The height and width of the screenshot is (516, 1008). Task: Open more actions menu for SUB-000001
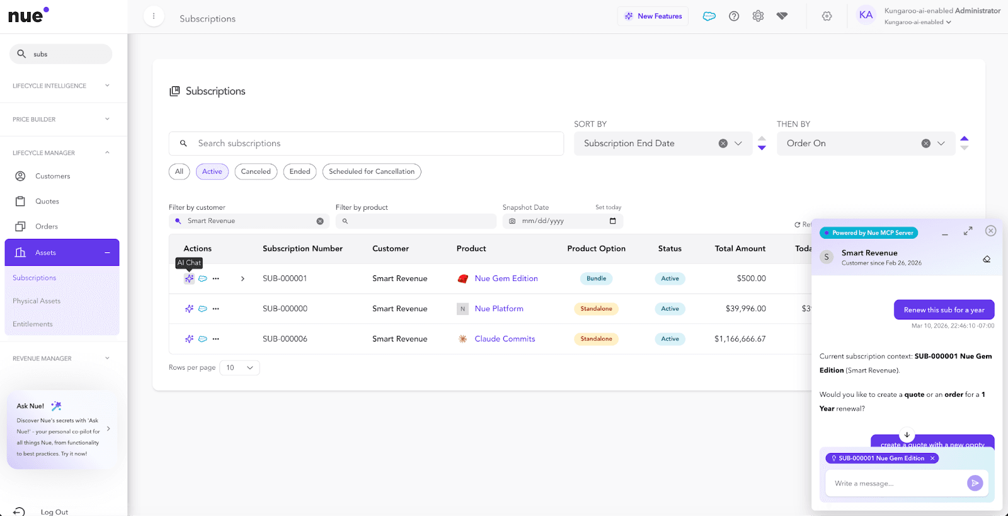(216, 278)
